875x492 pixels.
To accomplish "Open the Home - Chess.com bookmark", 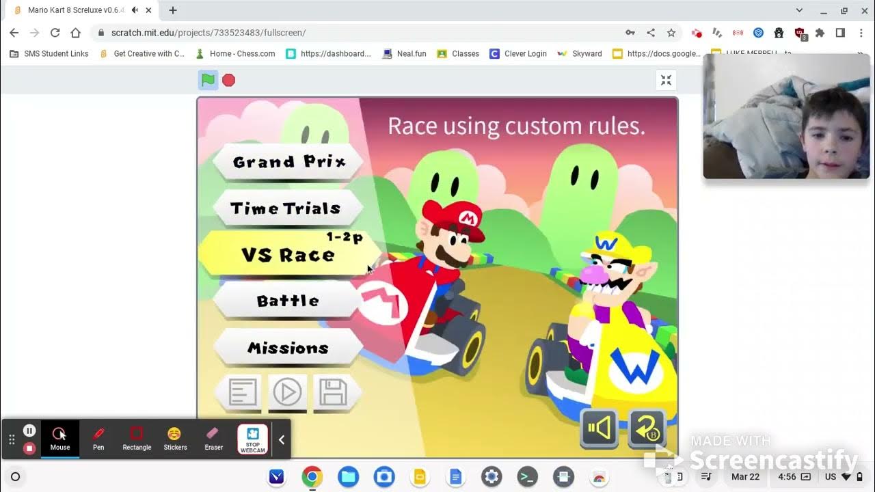I will coord(235,53).
